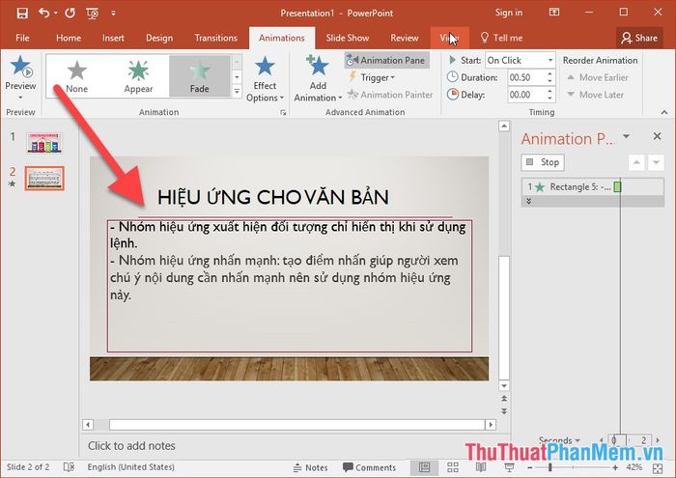Open the File tab

22,38
